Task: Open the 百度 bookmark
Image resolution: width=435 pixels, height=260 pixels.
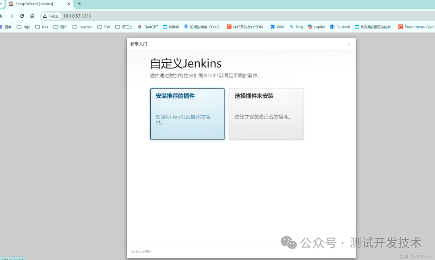Action: click(x=6, y=27)
